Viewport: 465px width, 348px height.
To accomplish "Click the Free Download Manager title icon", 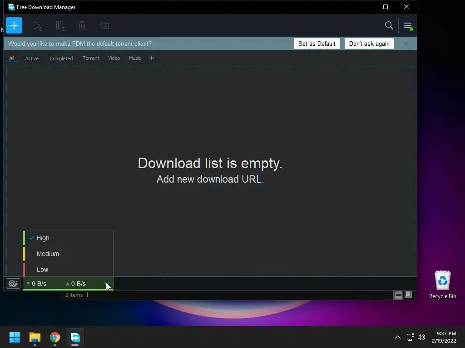I will tap(11, 7).
